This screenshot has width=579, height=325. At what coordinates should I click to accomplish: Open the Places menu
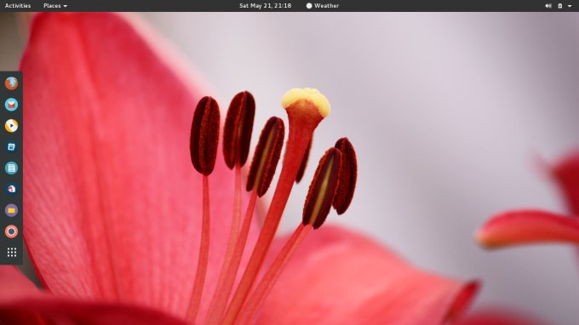point(55,6)
